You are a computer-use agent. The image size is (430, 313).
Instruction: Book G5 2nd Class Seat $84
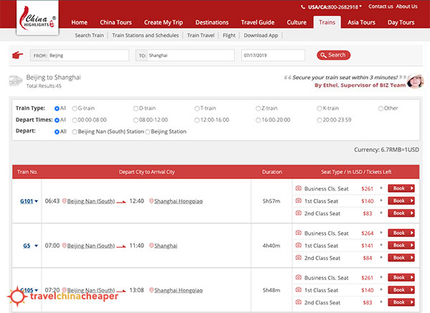pos(401,258)
